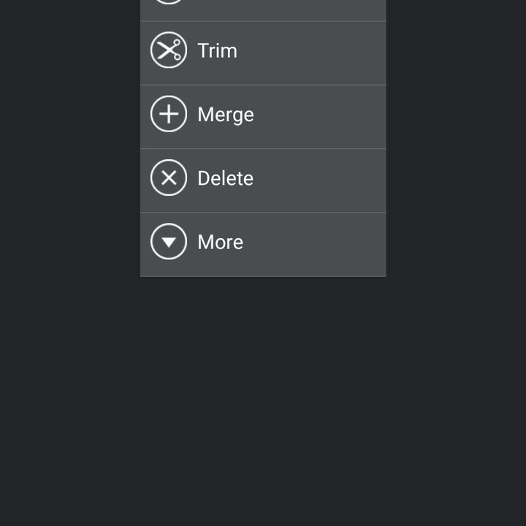The width and height of the screenshot is (526, 526).
Task: Click the More text label
Action: 221,242
